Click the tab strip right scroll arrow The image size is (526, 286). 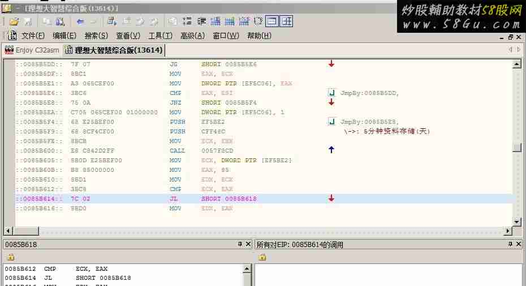pos(519,50)
